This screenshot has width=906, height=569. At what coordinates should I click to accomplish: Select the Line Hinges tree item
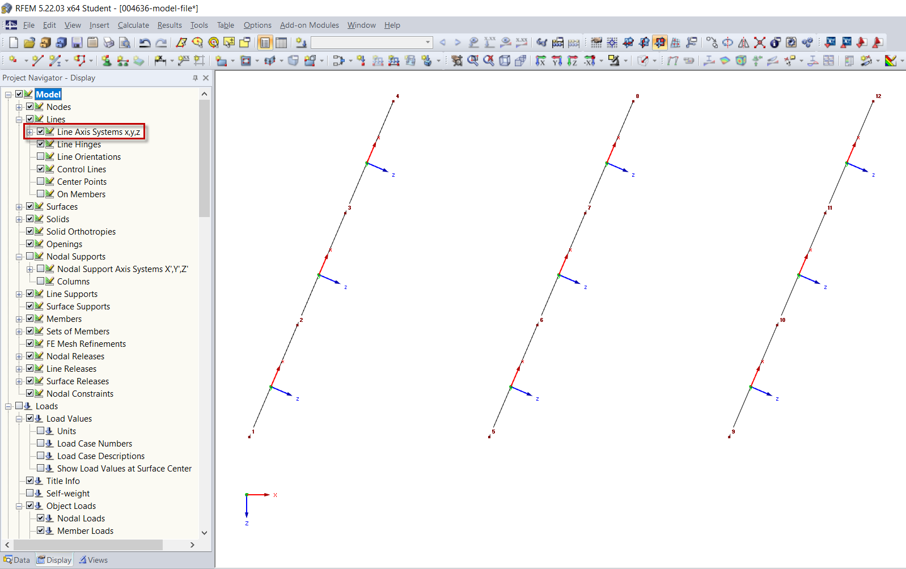pyautogui.click(x=79, y=144)
